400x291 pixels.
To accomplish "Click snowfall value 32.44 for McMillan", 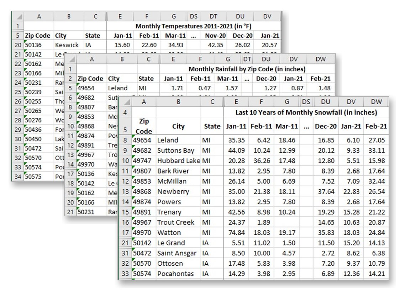I will point(376,181).
